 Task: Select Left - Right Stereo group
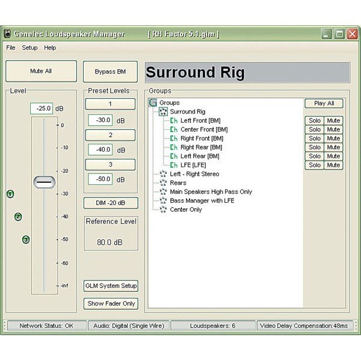tap(194, 174)
